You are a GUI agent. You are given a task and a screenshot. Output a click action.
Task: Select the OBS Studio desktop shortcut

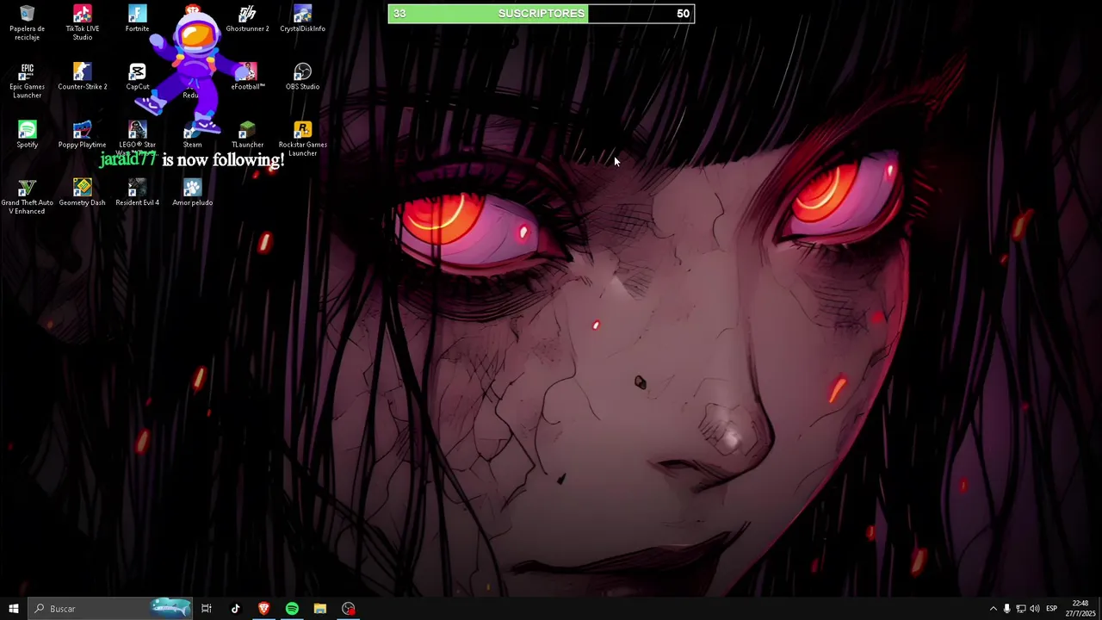pos(302,77)
